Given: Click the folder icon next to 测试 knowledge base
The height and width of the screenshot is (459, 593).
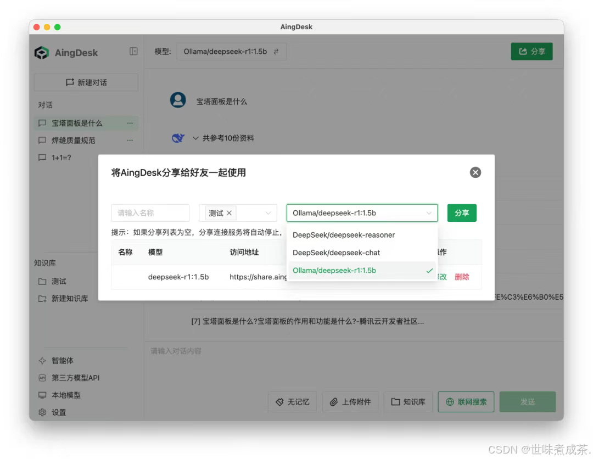Looking at the screenshot, I should [42, 281].
